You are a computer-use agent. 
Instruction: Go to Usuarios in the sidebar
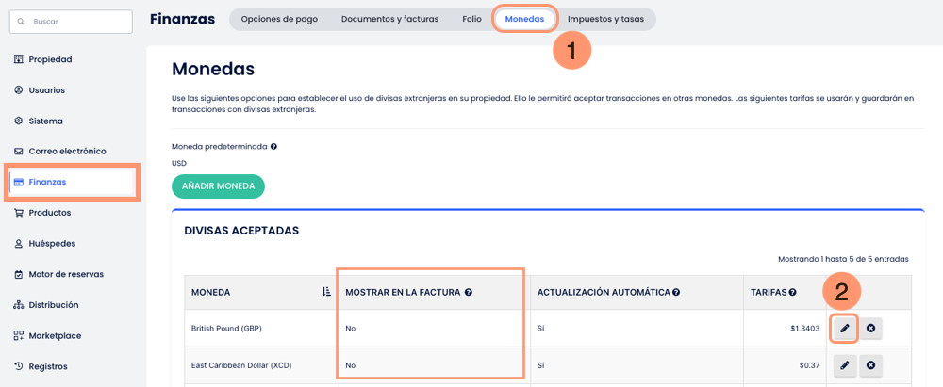click(47, 90)
